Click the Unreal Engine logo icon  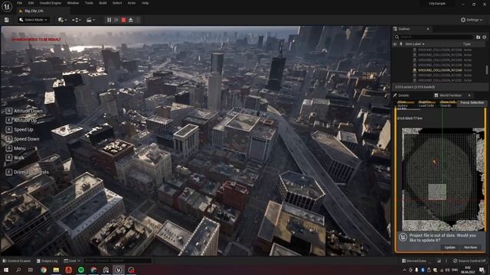tap(7, 6)
